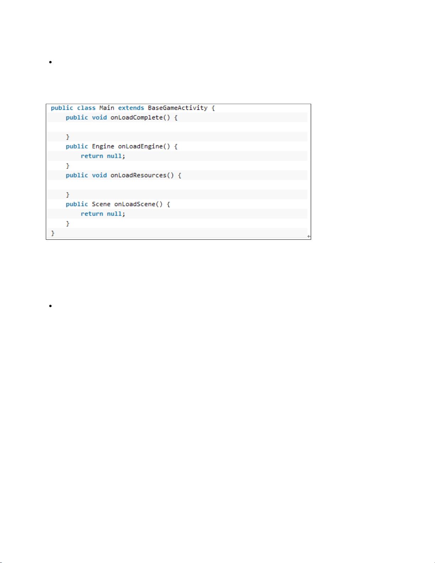Click the "onLoadEngine()" method name
The image size is (435, 563).
click(x=144, y=146)
